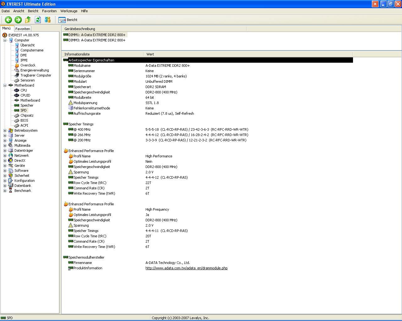
Task: Open the Werkzeuge menu
Action: click(69, 11)
